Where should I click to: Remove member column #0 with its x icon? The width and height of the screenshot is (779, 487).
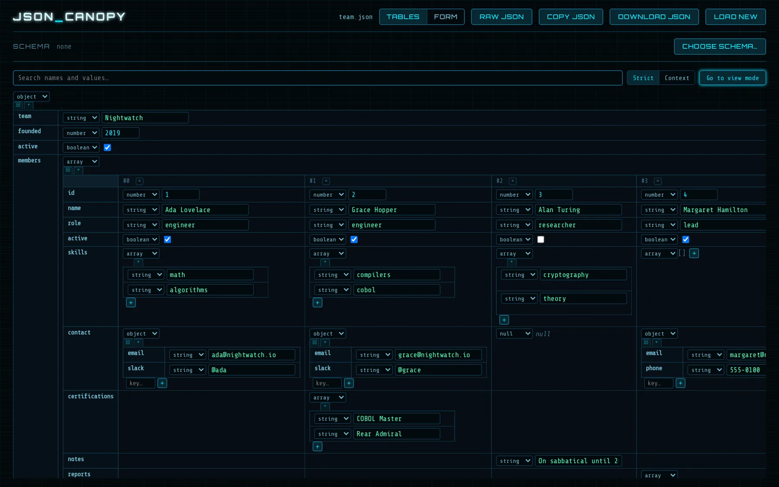[x=139, y=181]
